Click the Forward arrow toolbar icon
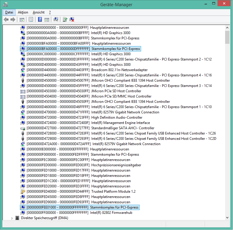Viewport: 233px width, 230px height. [x=13, y=20]
